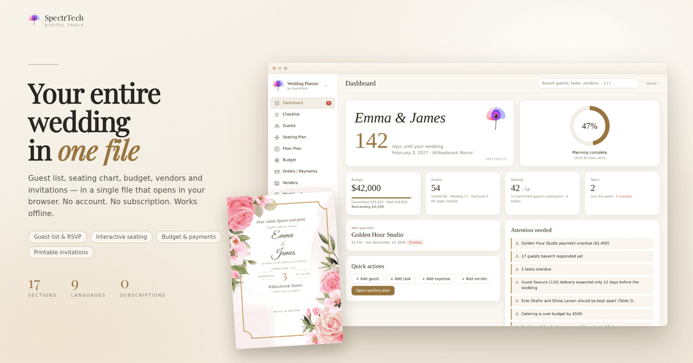Click the 9 Languages statistic
693x363 pixels.
click(88, 288)
